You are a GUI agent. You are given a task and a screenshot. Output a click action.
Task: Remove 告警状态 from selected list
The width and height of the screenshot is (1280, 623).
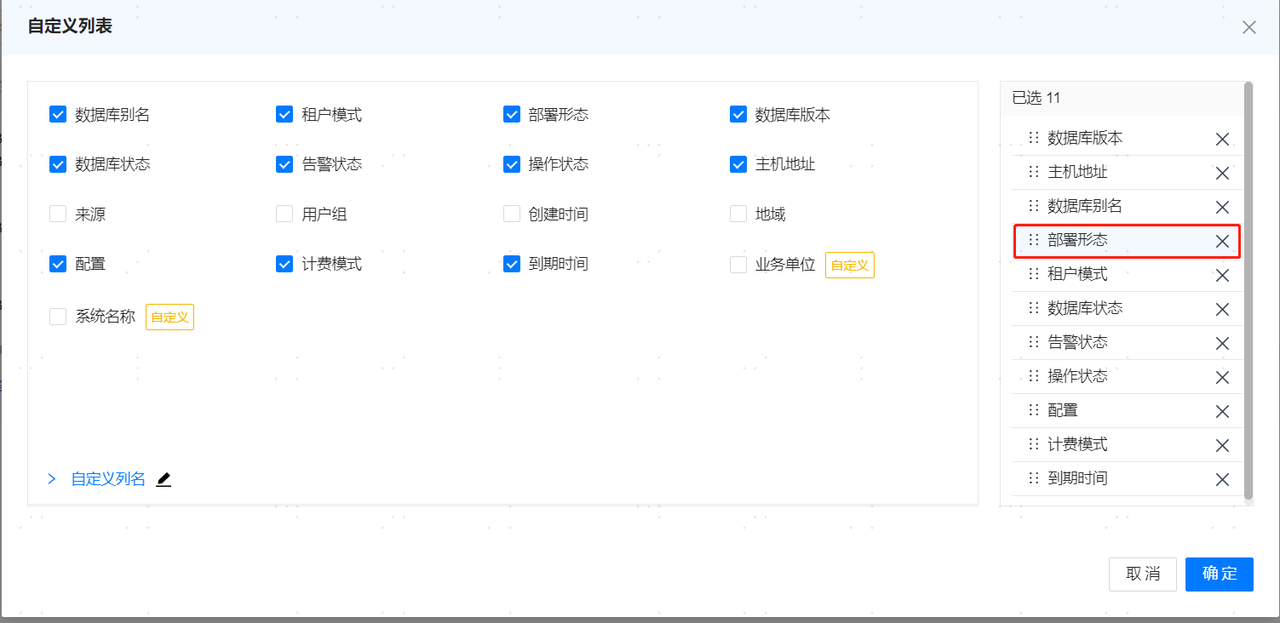tap(1222, 343)
